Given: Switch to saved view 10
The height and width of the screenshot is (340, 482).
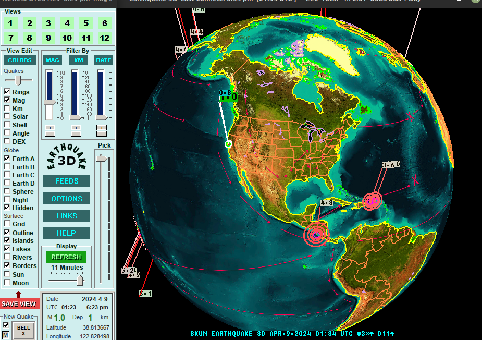Looking at the screenshot, I should click(x=67, y=38).
